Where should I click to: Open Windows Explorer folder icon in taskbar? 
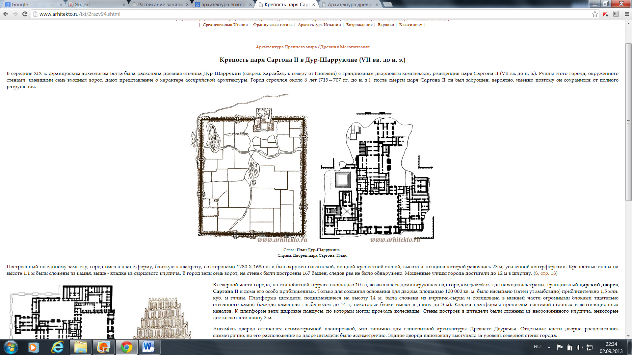coord(80,347)
